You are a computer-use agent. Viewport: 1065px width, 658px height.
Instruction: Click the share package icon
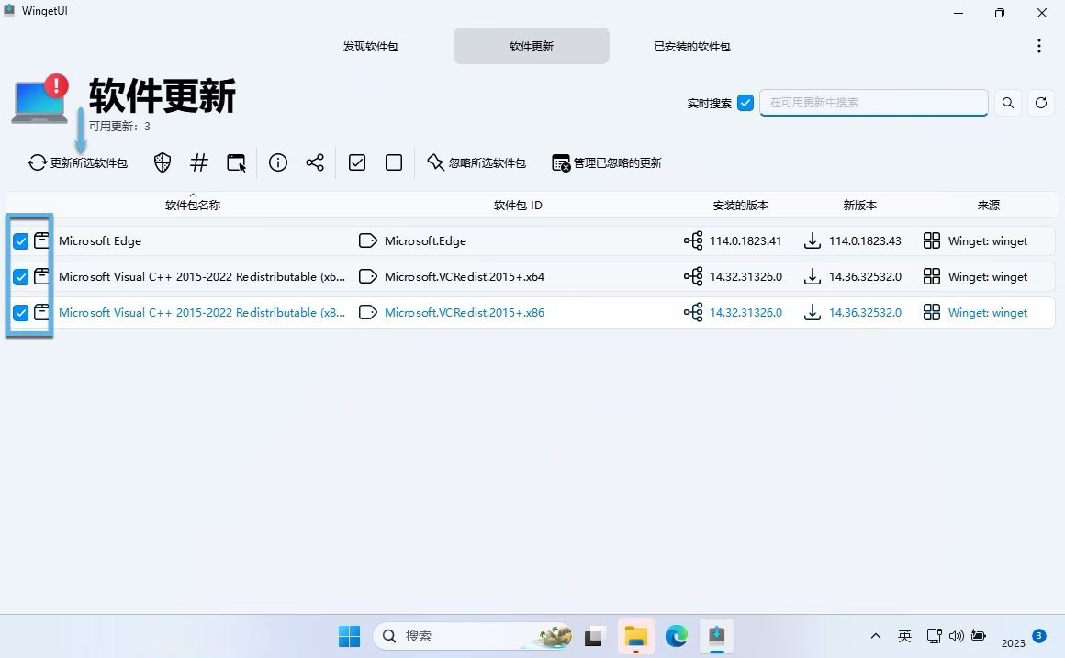[x=315, y=163]
